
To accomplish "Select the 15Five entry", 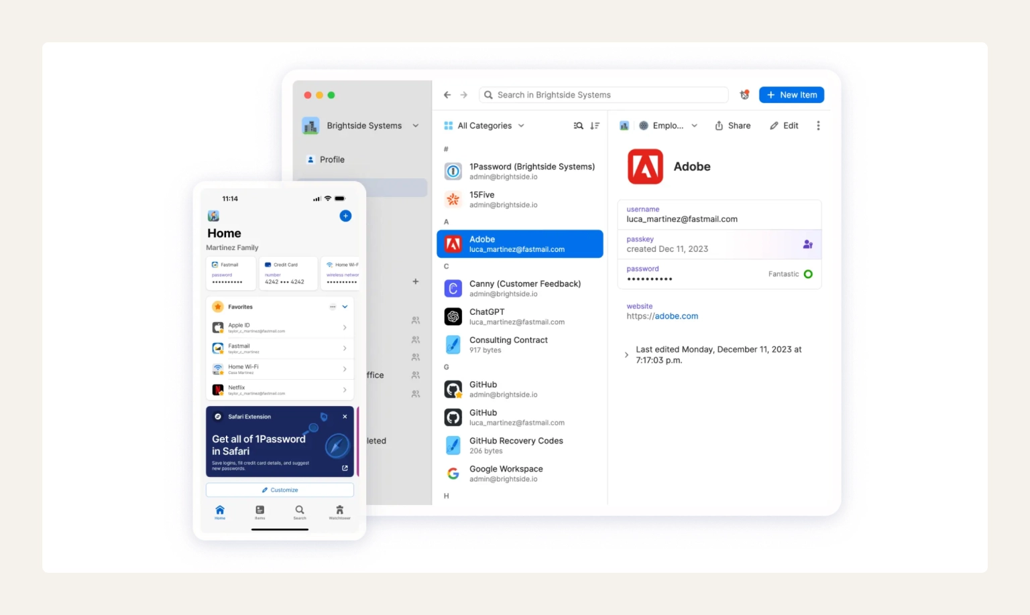I will (520, 200).
